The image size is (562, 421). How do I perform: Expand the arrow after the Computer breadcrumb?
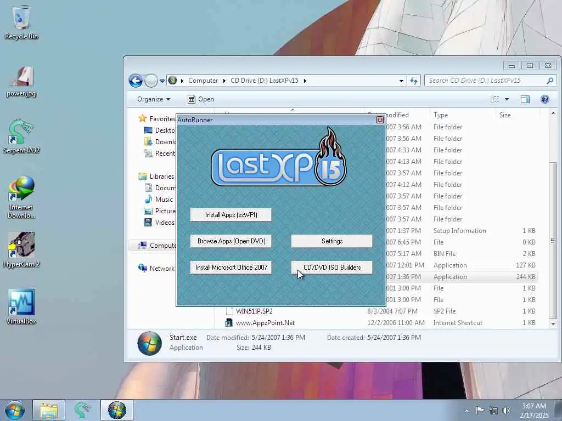point(224,81)
